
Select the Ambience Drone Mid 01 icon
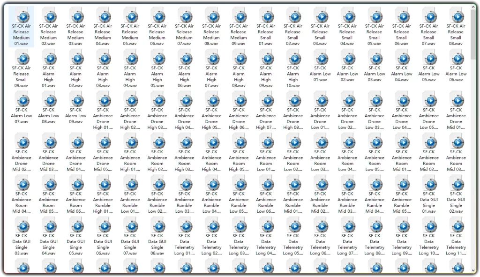(457, 100)
